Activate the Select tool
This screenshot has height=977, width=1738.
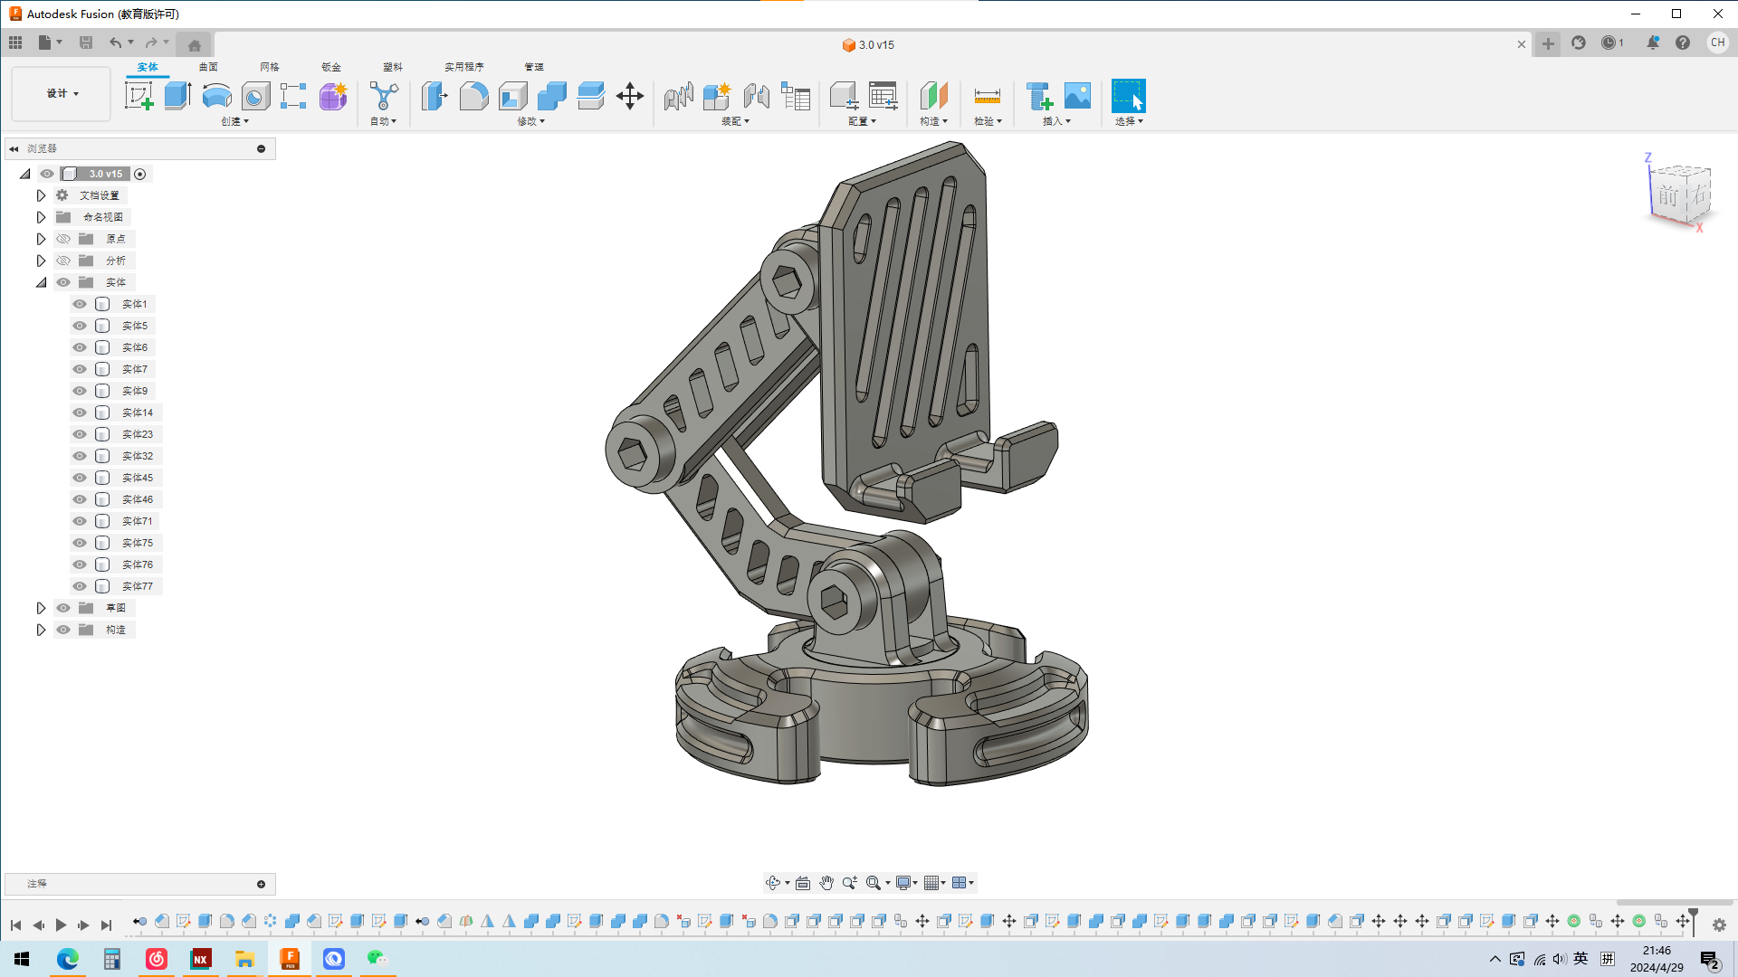pyautogui.click(x=1128, y=96)
